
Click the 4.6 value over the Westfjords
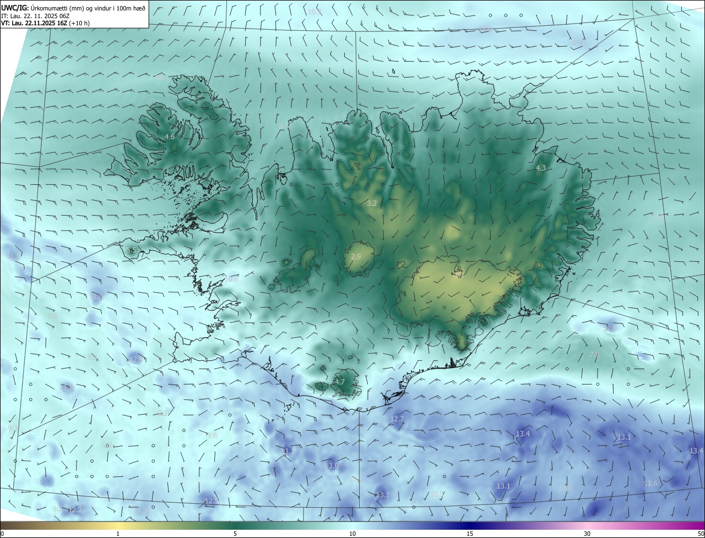tap(170, 136)
